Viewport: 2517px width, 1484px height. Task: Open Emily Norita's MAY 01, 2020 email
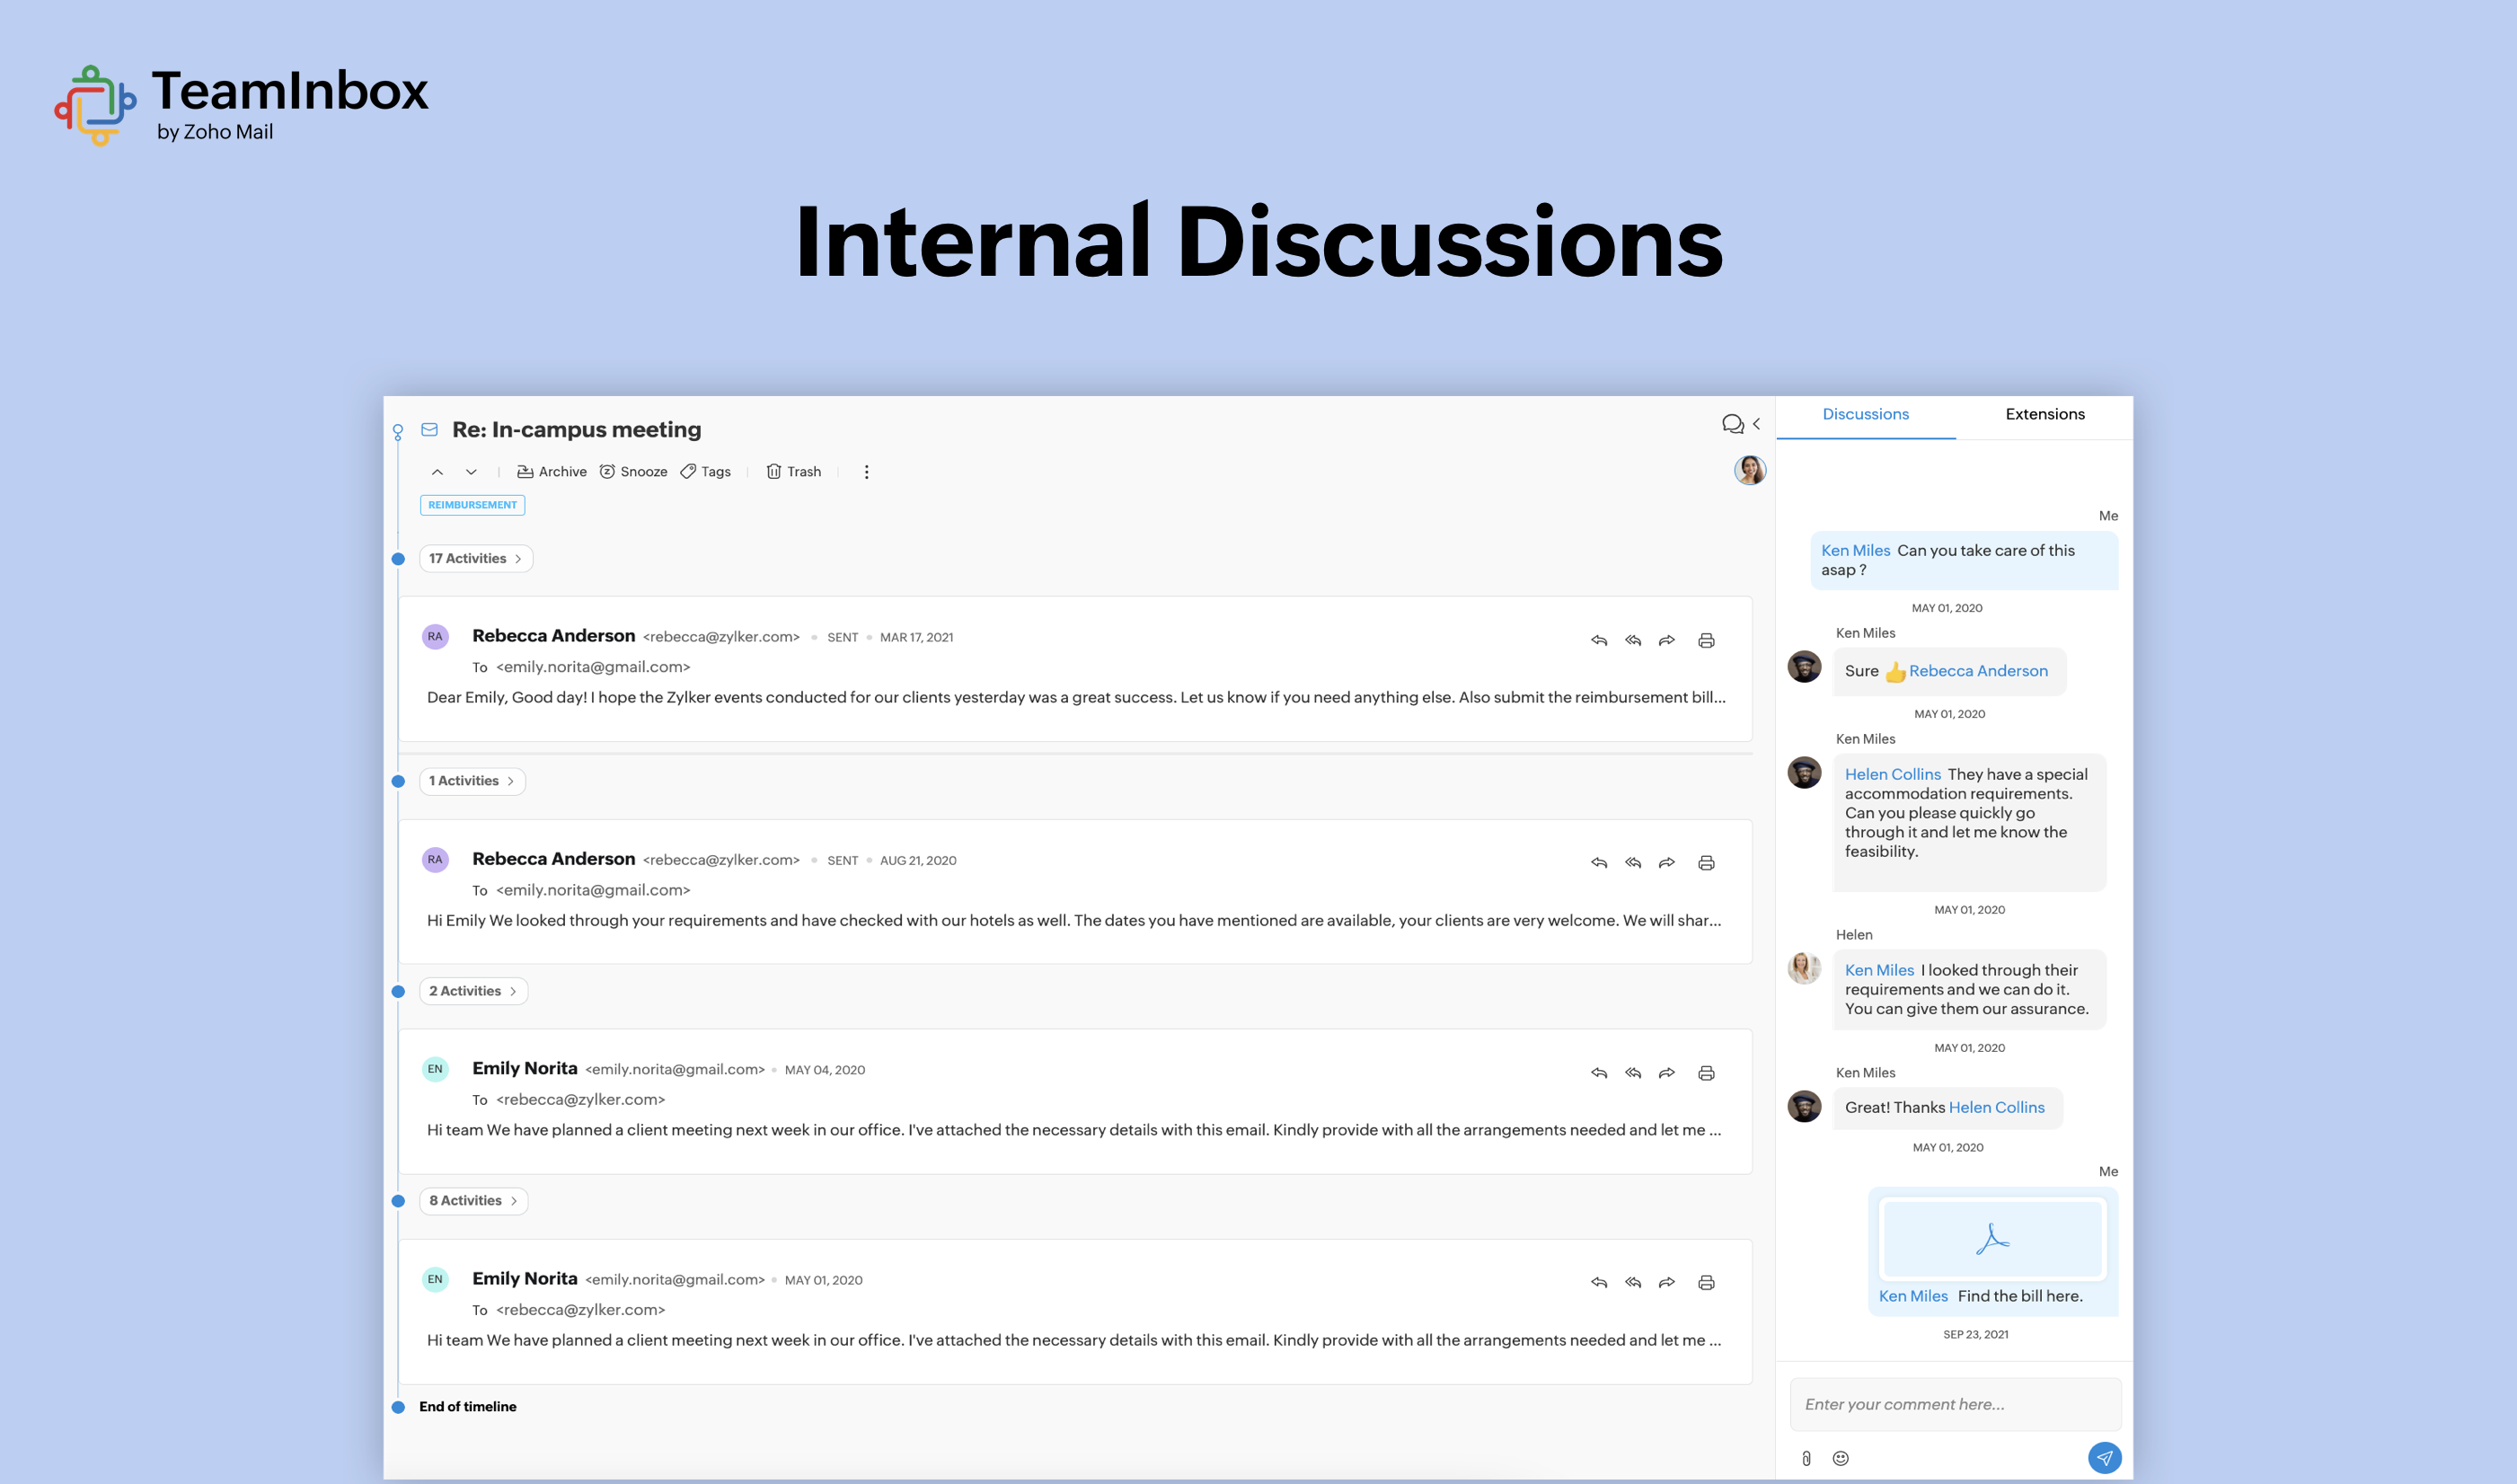[1075, 1311]
